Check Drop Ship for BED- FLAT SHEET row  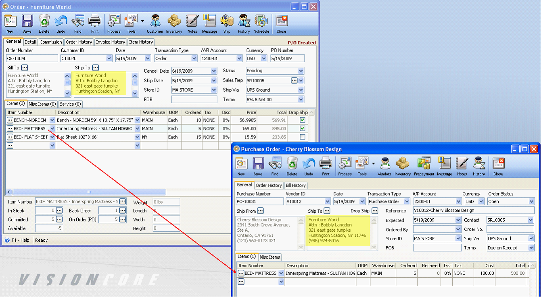pyautogui.click(x=303, y=137)
